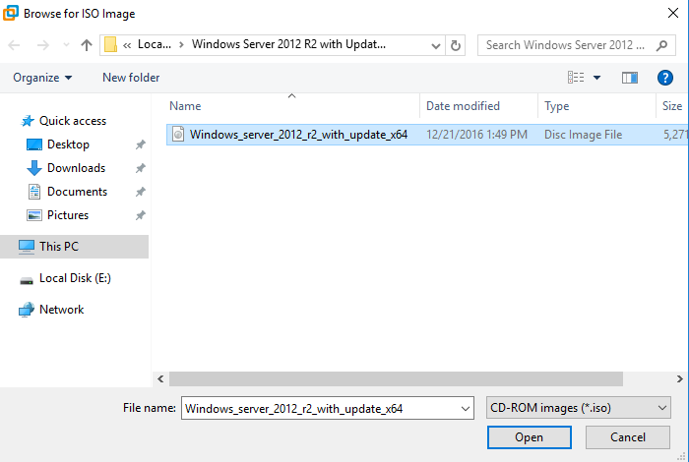
Task: Open Network in navigation pane
Action: coord(61,310)
